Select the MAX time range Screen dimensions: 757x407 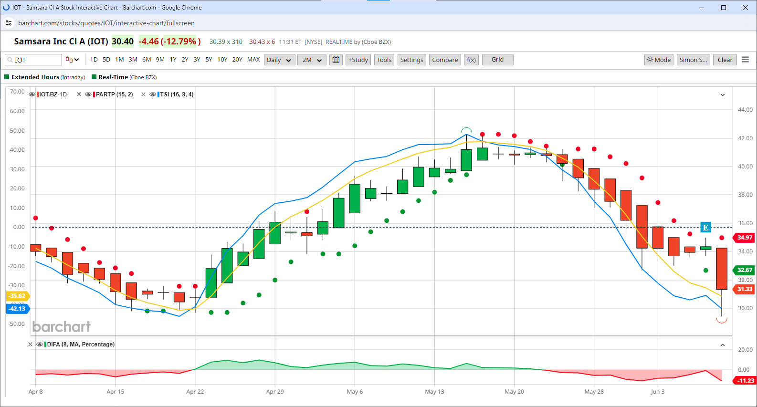(x=253, y=60)
